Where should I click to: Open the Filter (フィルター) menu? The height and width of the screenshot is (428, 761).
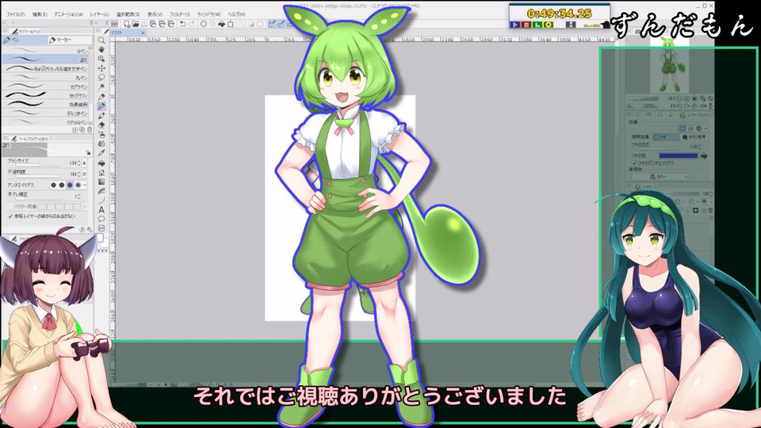pos(180,14)
